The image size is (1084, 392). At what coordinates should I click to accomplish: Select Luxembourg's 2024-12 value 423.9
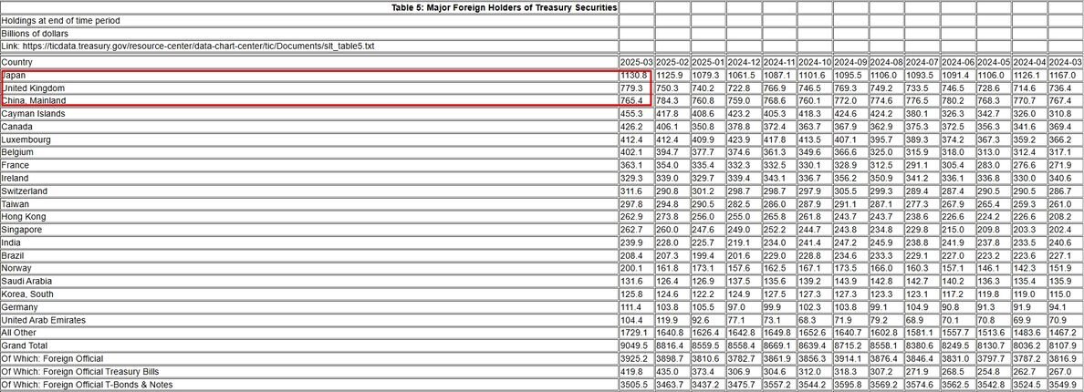744,139
